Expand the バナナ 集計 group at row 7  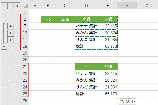11,26
